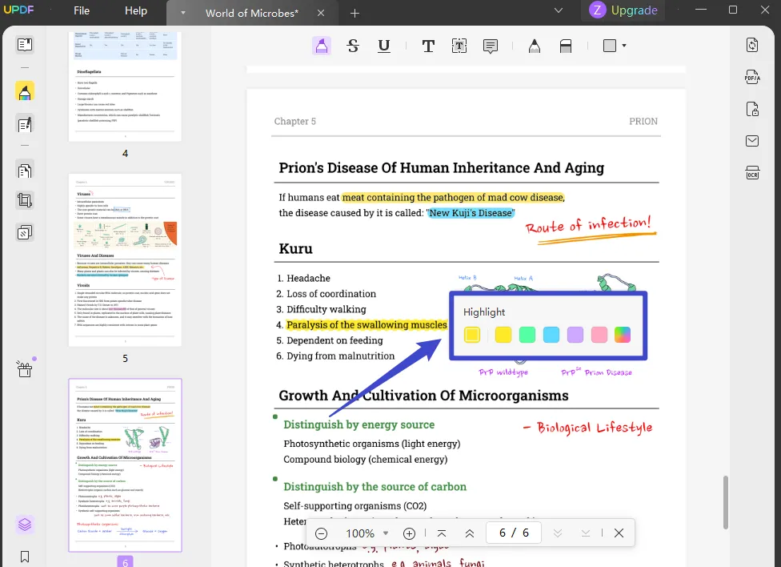Screen dimensions: 781x567
Task: Open page 5 thumbnail
Action: pos(125,259)
